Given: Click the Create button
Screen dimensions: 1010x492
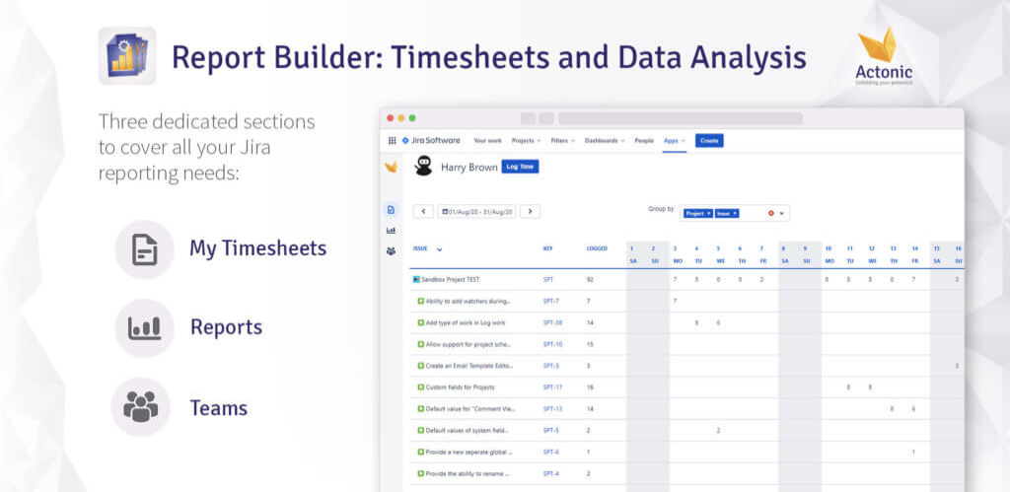Looking at the screenshot, I should [709, 140].
